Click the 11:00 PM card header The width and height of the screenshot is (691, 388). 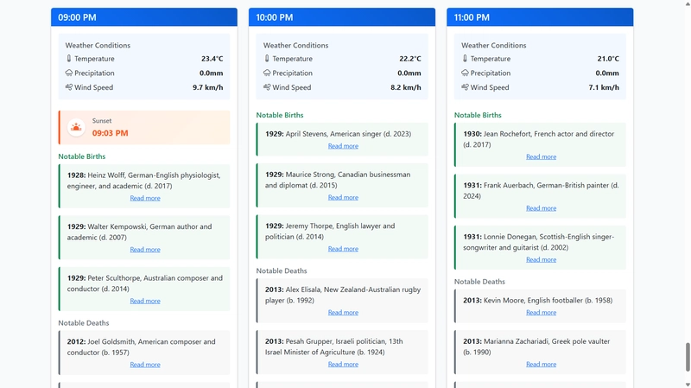point(540,17)
